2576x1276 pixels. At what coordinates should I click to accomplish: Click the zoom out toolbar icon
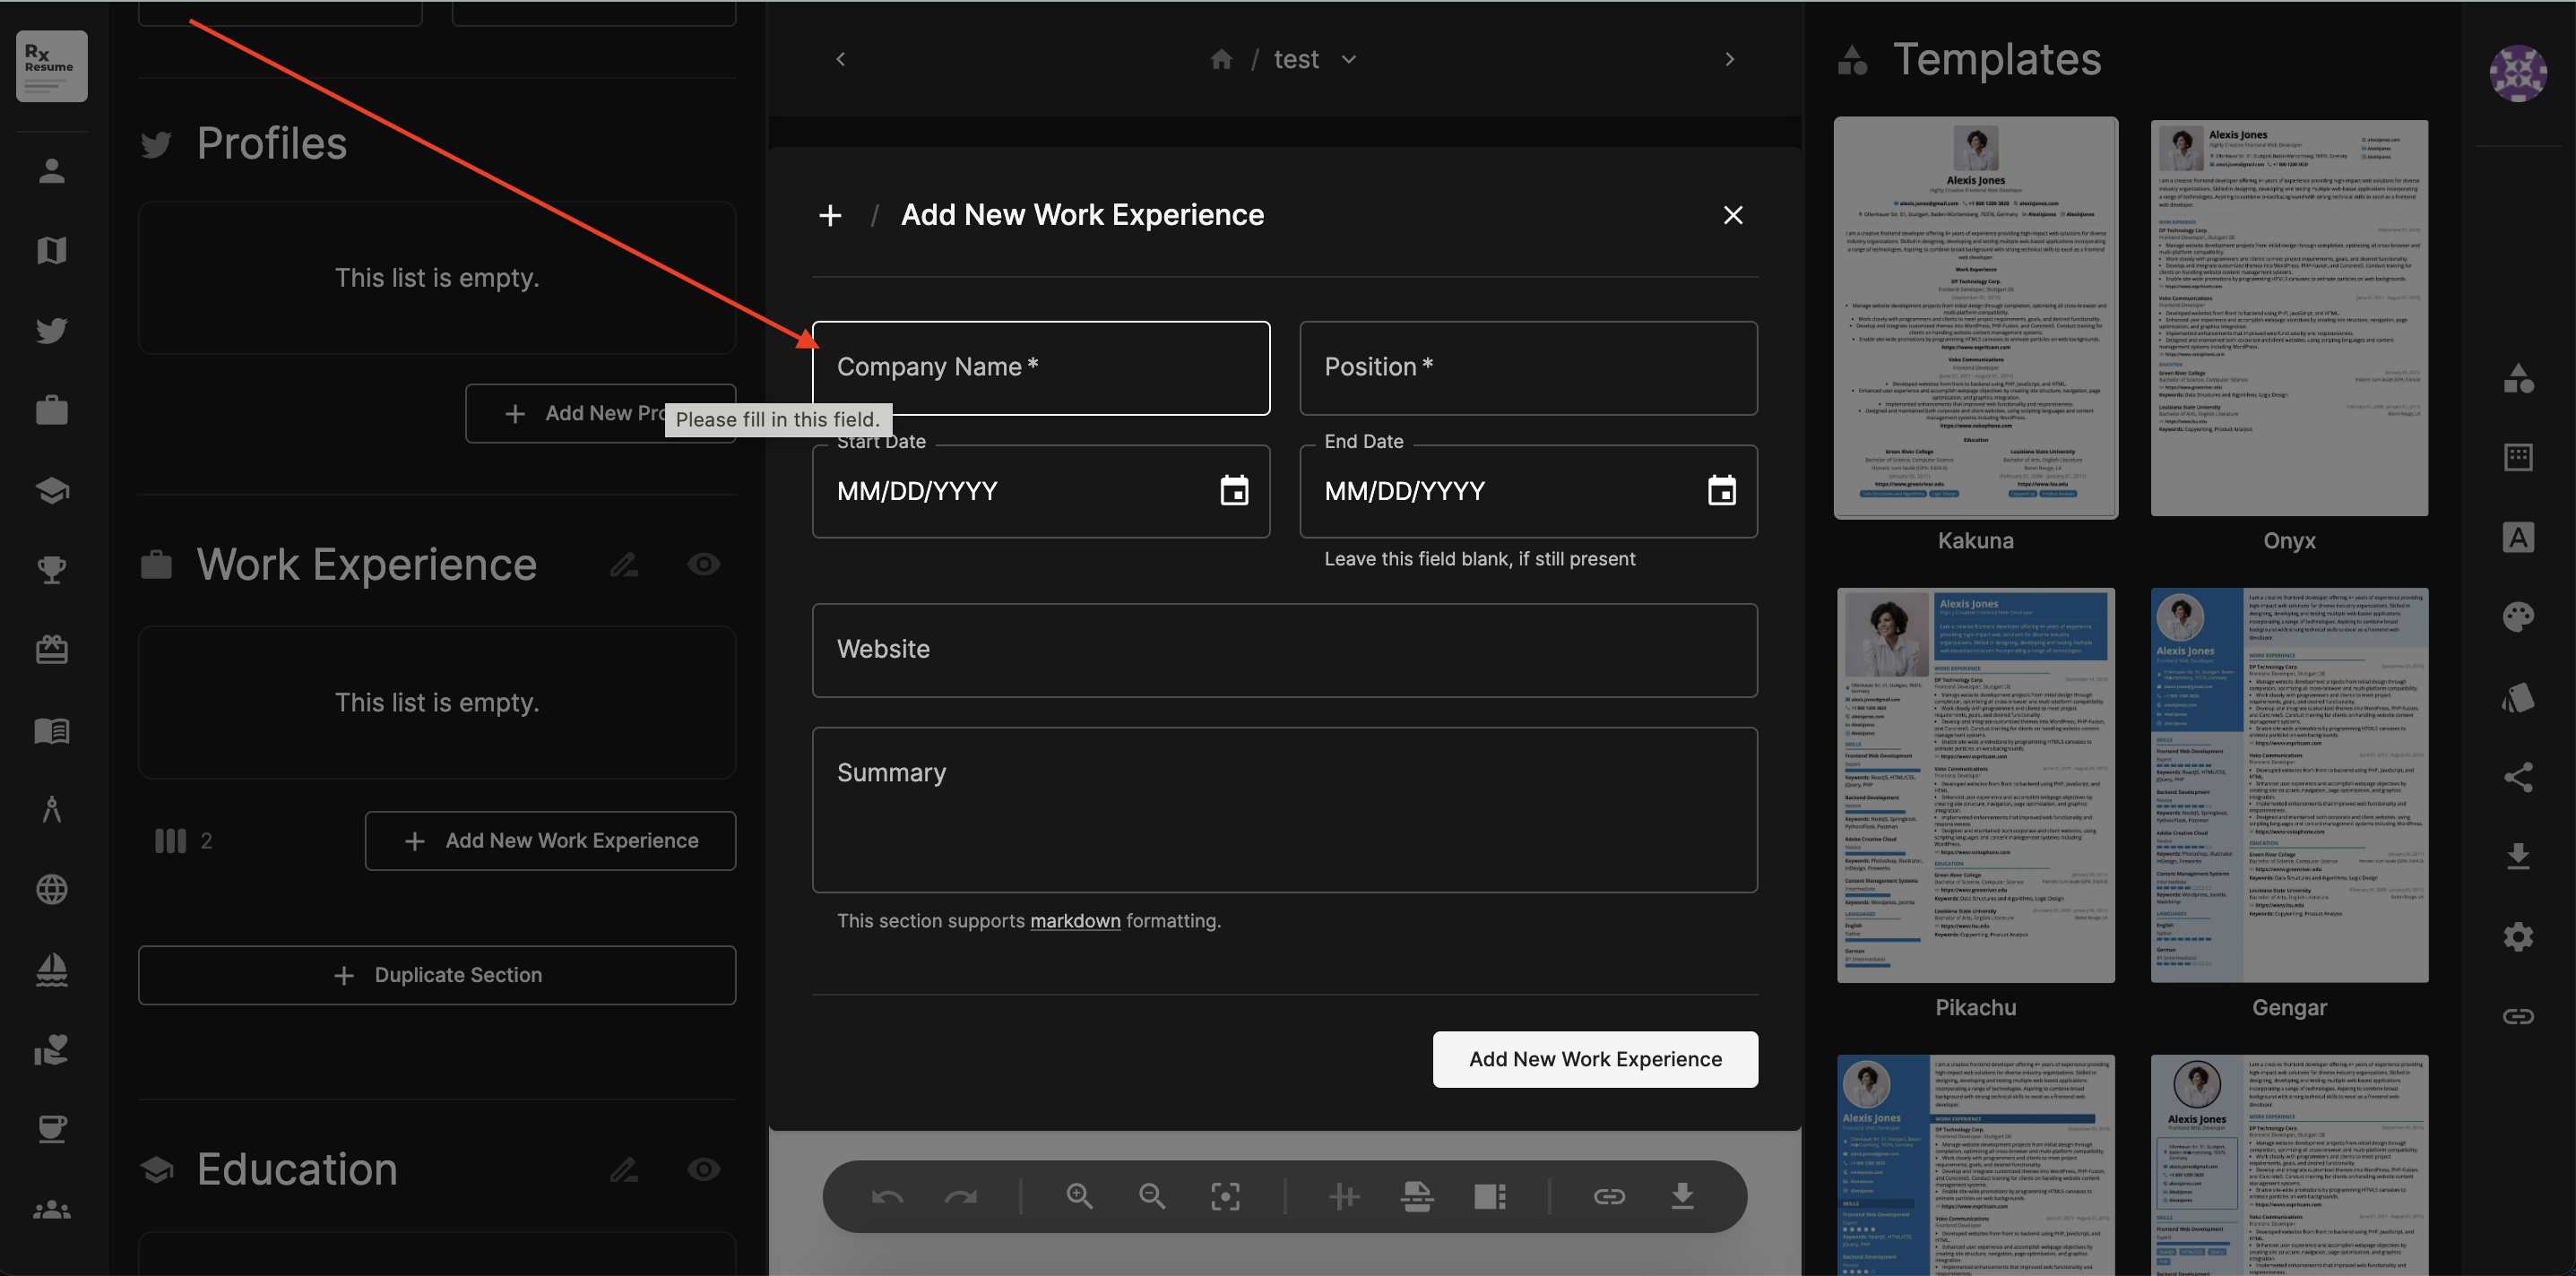(x=1152, y=1196)
